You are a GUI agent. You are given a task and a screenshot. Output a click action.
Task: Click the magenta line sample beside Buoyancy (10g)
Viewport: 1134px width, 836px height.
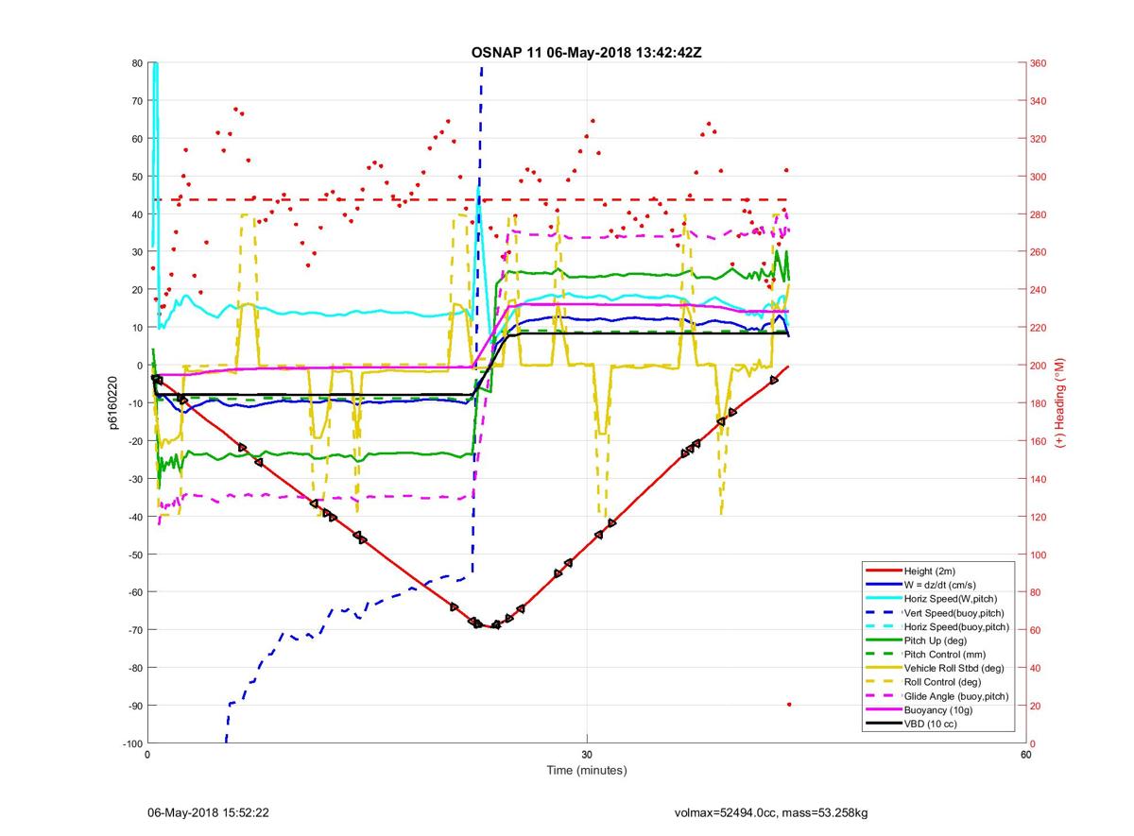[x=883, y=710]
